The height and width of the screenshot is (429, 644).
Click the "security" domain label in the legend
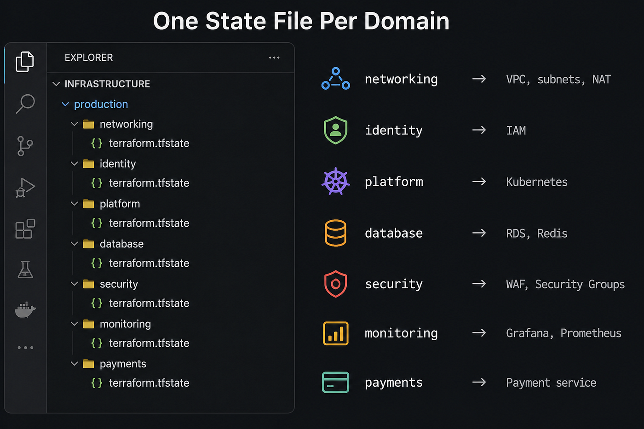(394, 284)
